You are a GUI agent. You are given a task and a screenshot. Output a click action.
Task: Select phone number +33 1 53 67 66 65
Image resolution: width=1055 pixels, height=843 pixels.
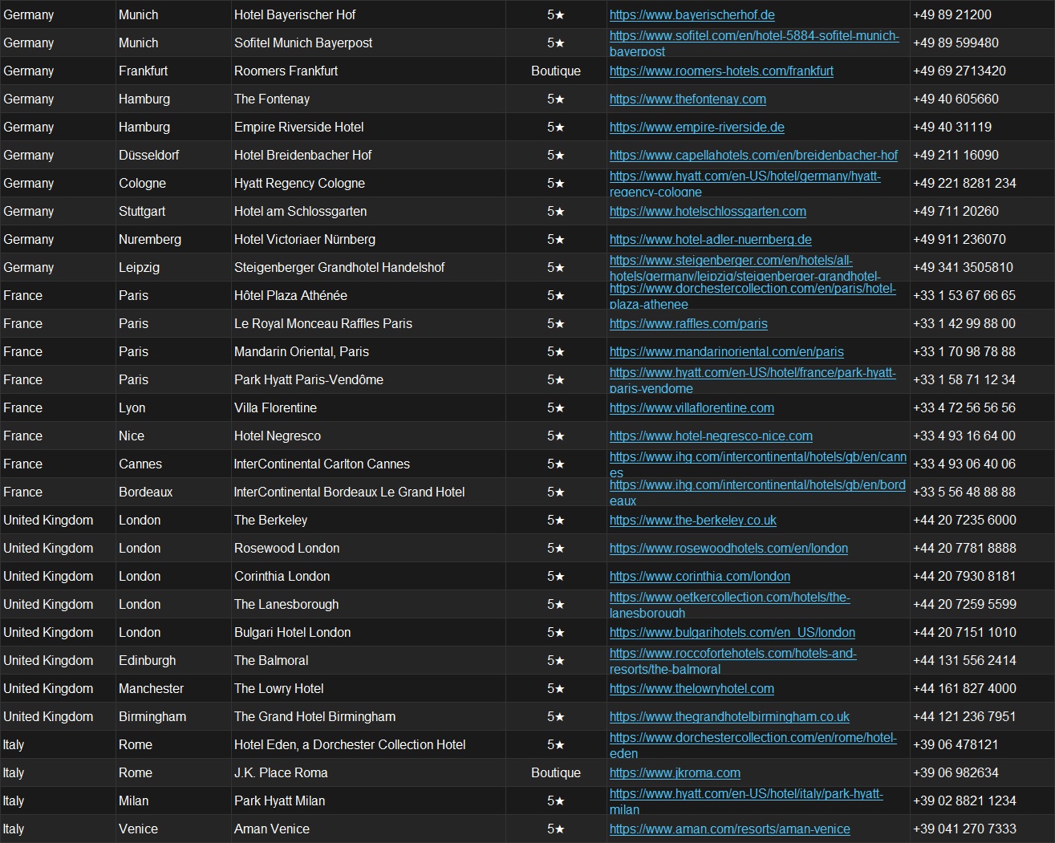click(964, 295)
